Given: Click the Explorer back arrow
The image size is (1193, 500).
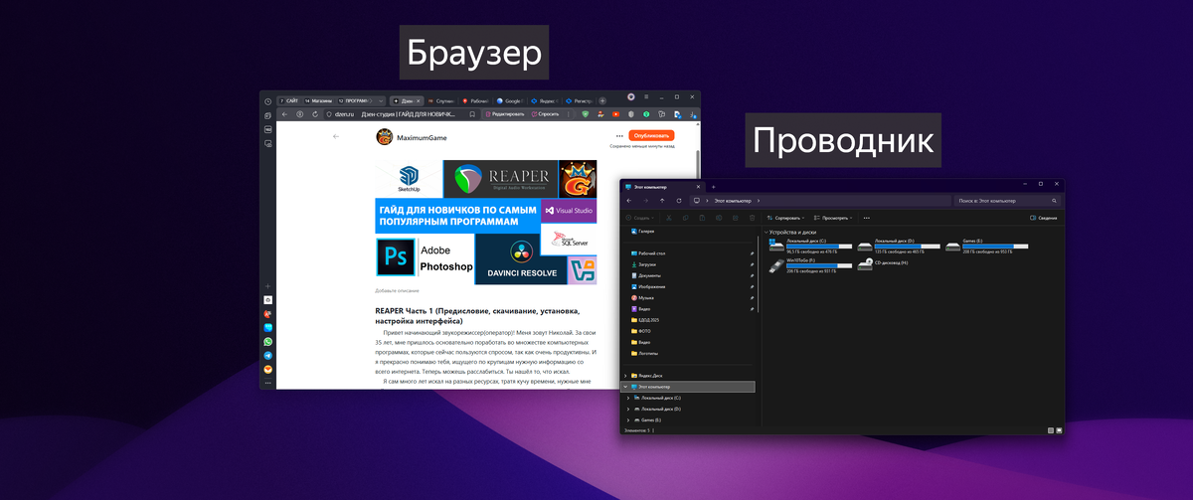Looking at the screenshot, I should 629,201.
